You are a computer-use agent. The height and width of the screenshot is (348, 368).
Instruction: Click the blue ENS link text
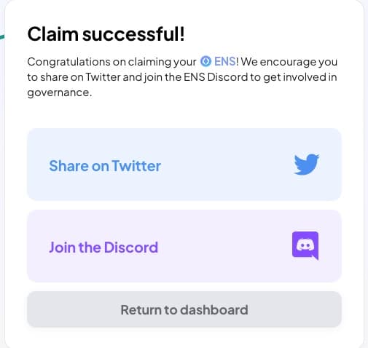click(x=225, y=61)
